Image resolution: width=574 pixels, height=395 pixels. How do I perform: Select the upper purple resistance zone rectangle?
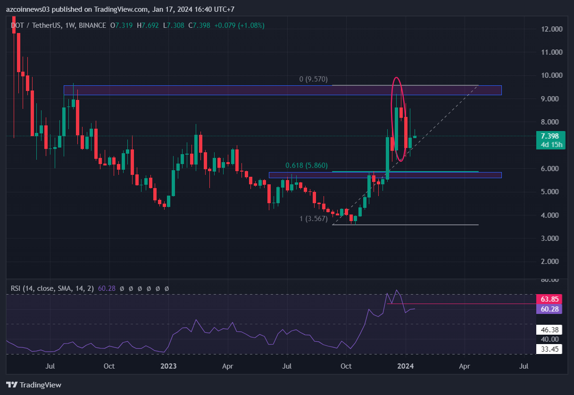tap(282, 90)
